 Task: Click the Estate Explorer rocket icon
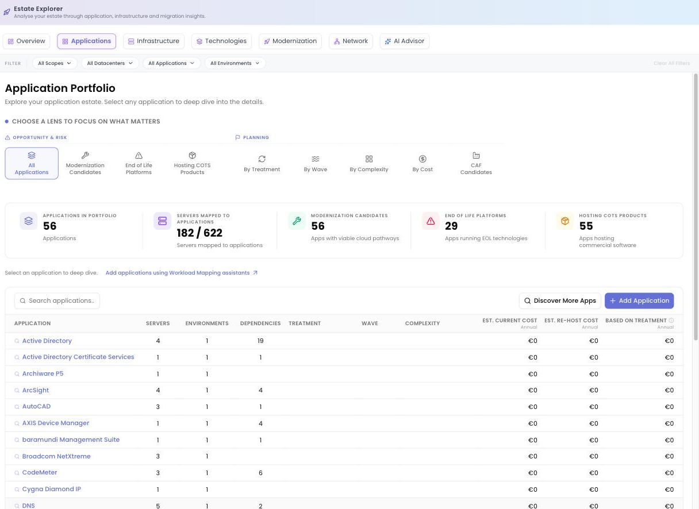(6, 12)
